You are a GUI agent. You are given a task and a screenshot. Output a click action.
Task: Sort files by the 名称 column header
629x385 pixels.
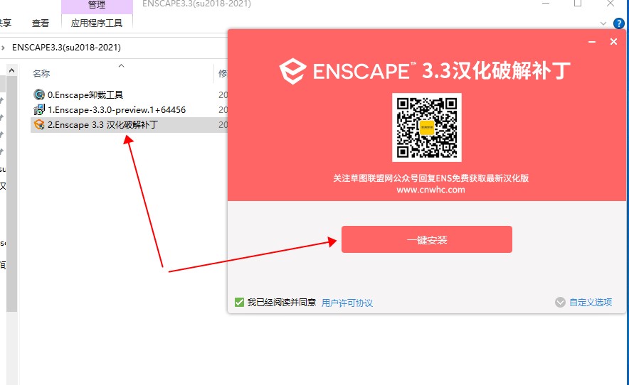coord(42,73)
